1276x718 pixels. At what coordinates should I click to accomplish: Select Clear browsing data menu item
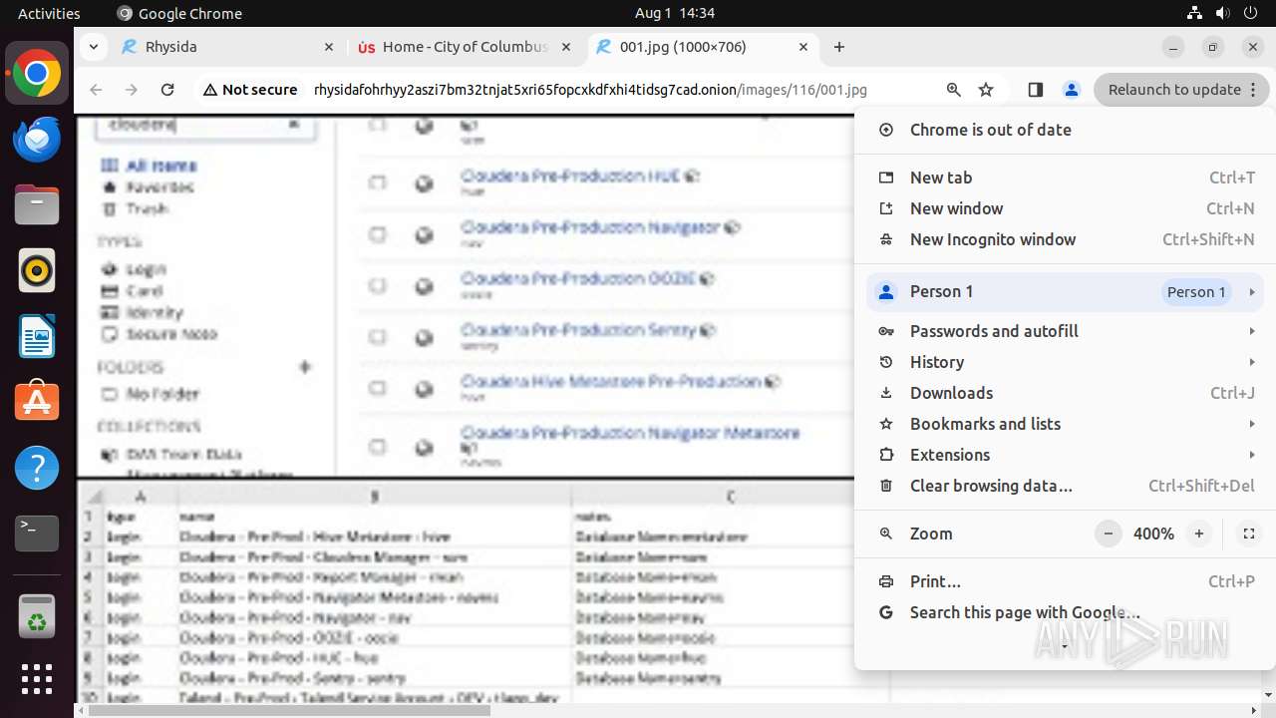(1065, 486)
